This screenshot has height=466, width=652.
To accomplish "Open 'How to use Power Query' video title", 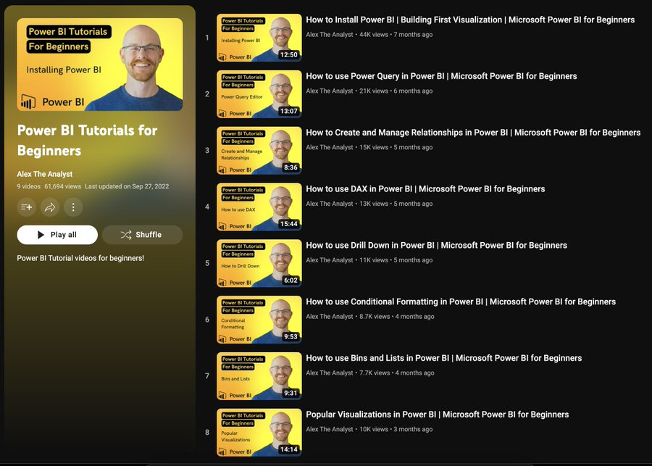I will click(x=442, y=76).
